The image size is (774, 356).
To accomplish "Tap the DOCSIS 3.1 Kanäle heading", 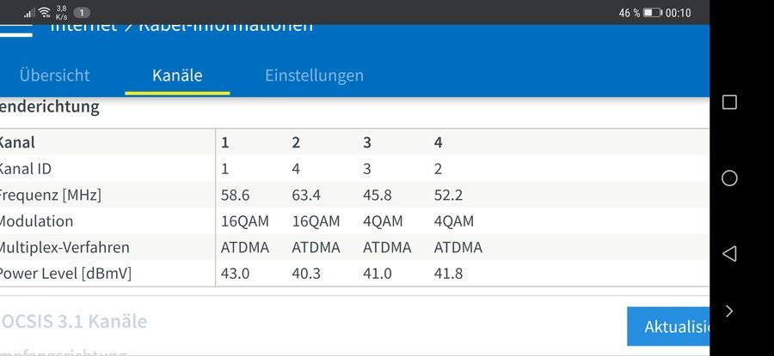I will (74, 322).
